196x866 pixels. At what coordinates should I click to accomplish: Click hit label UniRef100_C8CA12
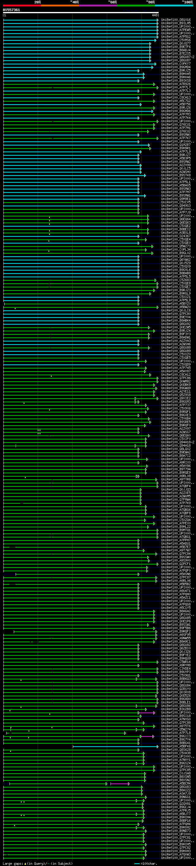tap(176, 374)
